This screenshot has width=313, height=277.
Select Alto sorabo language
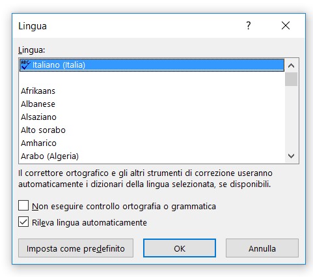tap(152, 130)
